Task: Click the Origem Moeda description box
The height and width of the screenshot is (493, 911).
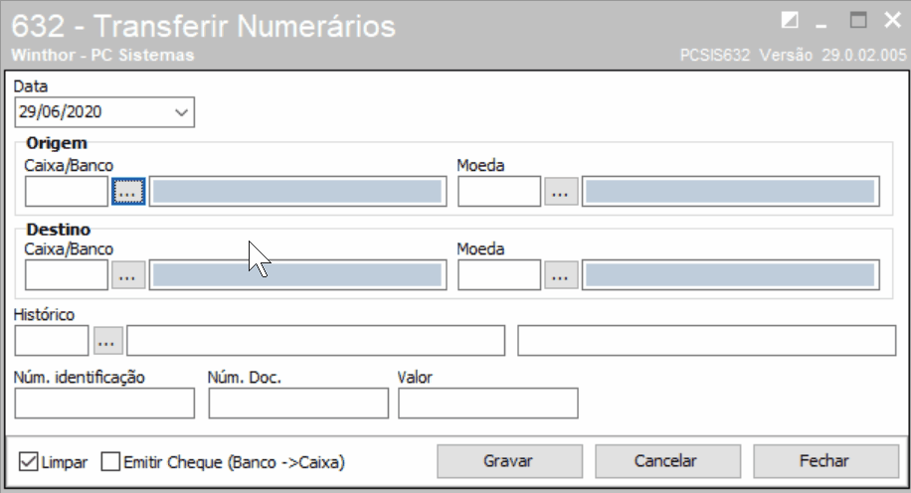Action: [x=731, y=192]
